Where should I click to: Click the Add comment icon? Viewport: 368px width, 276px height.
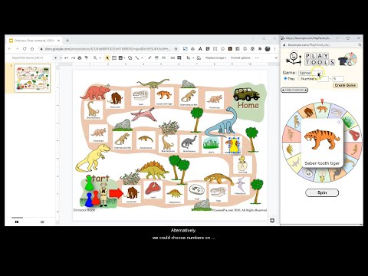179,58
